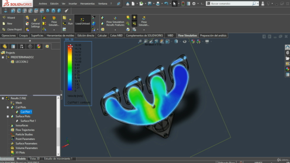The image size is (290, 163).
Task: Switch to Calcular tab
Action: click(x=102, y=35)
